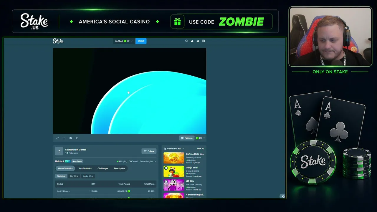The width and height of the screenshot is (377, 212).
Task: Click the 'Total Plays' column header
Action: [x=149, y=184]
